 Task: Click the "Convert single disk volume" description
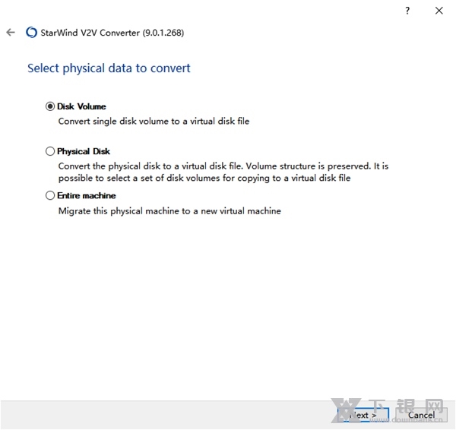coord(154,121)
